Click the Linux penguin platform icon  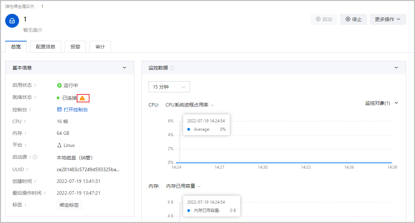[x=59, y=145]
